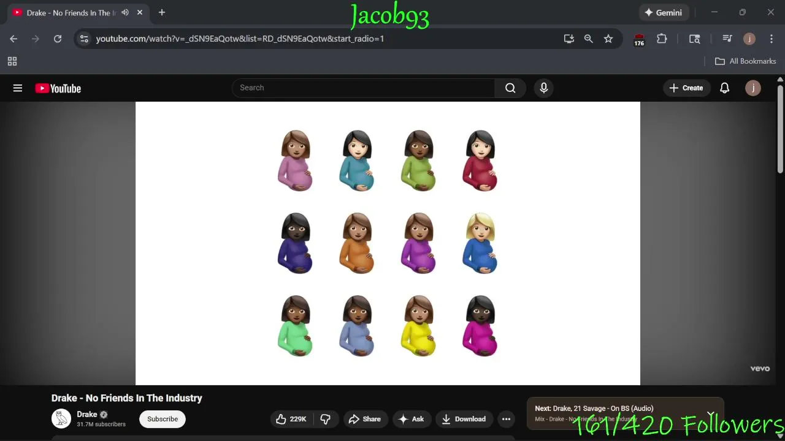Open Ask about this video
This screenshot has height=441, width=785.
pos(411,419)
